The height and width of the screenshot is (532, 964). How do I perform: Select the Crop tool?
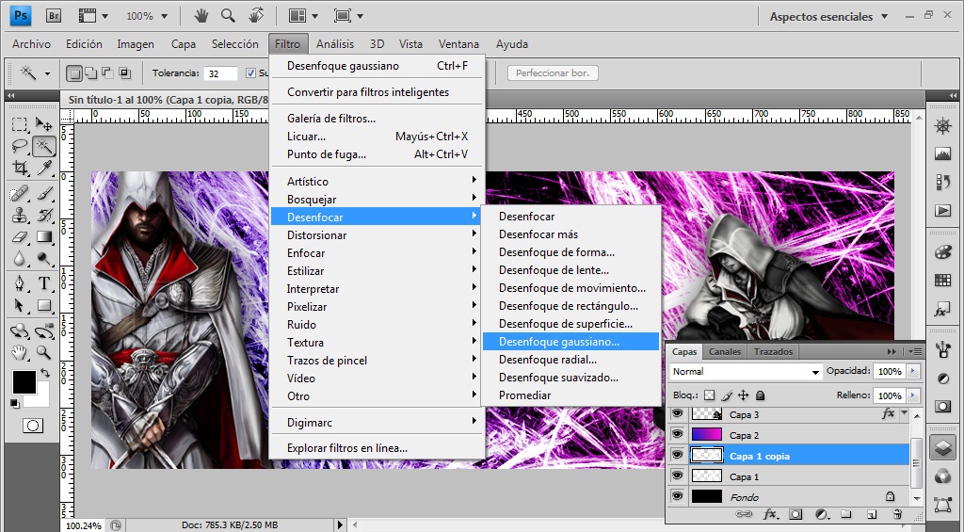point(20,168)
